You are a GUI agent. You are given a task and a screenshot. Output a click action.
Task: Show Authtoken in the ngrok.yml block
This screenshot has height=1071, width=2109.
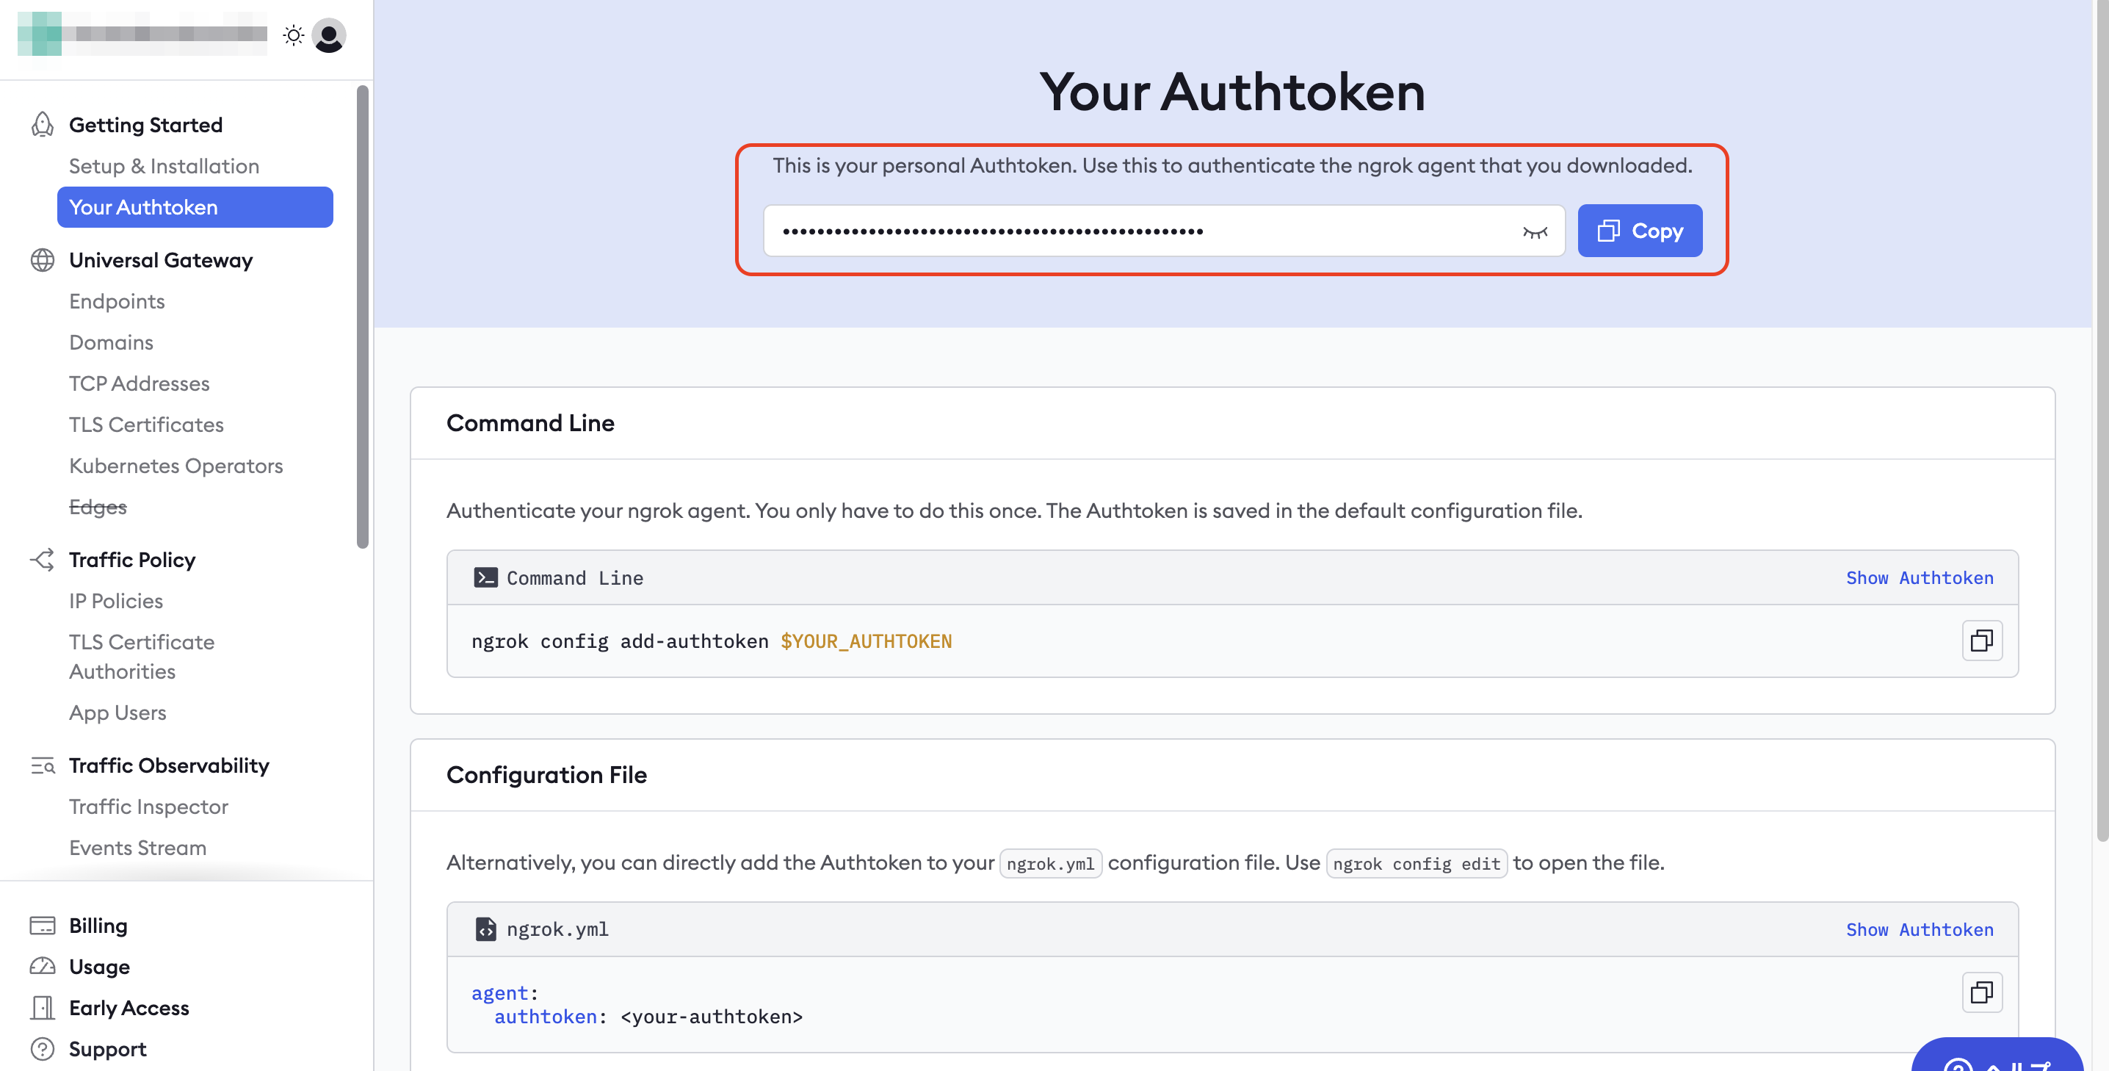coord(1920,929)
